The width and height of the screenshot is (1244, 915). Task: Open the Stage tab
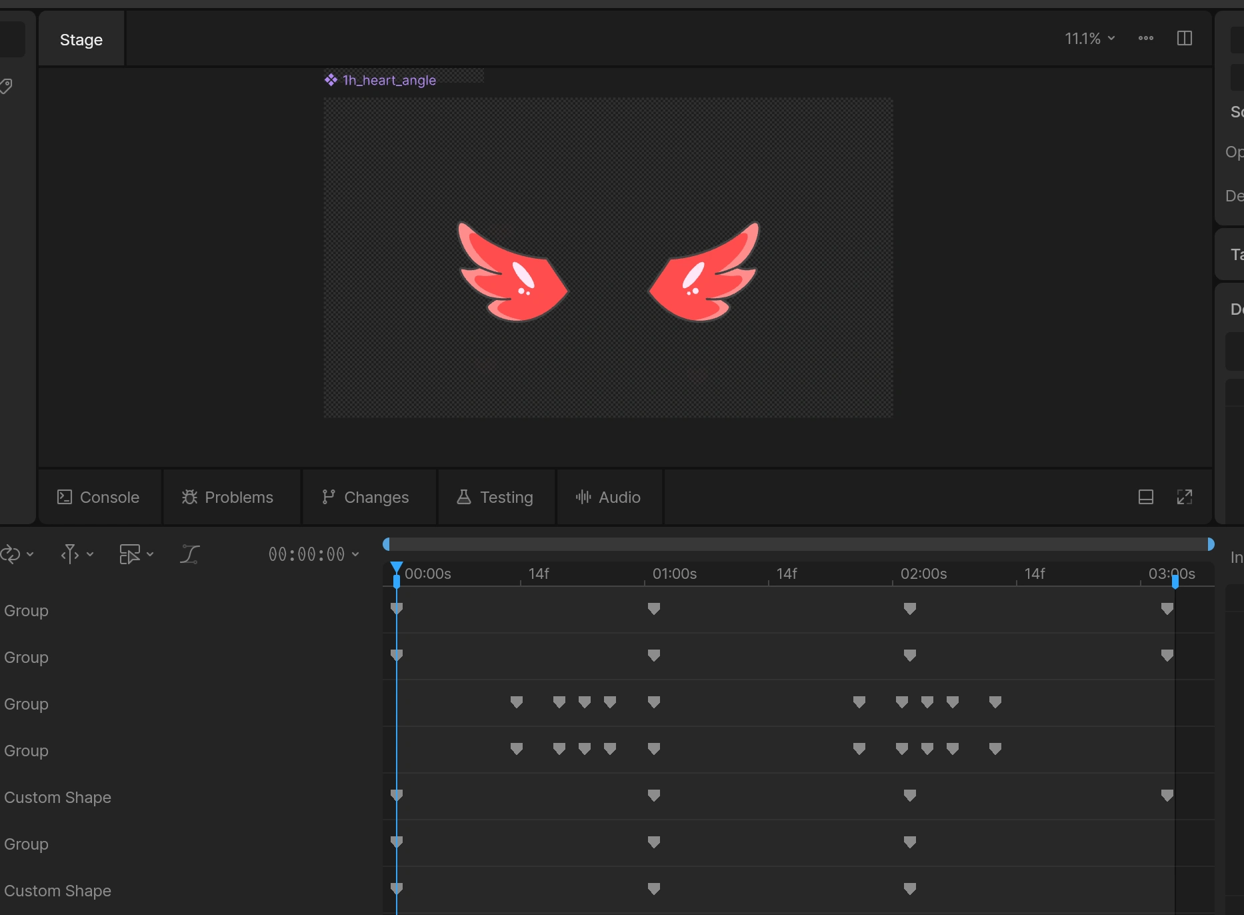click(x=81, y=39)
